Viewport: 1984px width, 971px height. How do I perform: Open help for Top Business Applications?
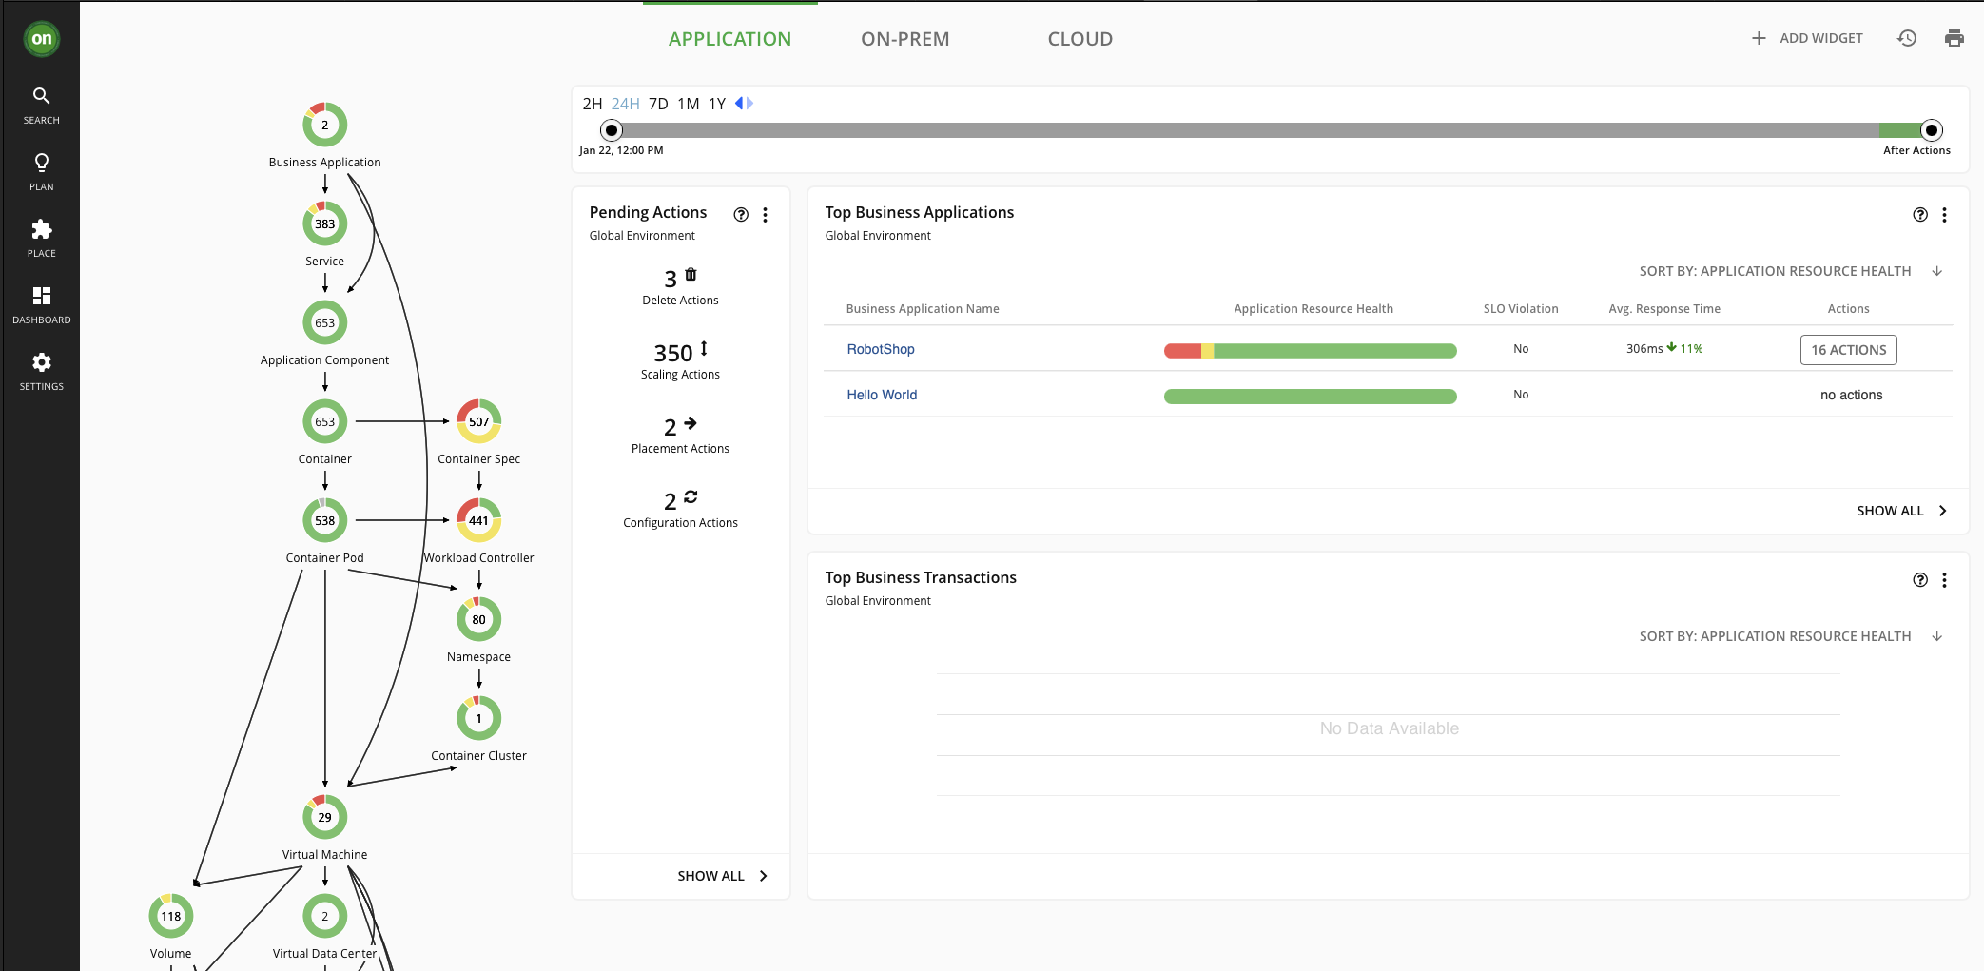pos(1920,215)
